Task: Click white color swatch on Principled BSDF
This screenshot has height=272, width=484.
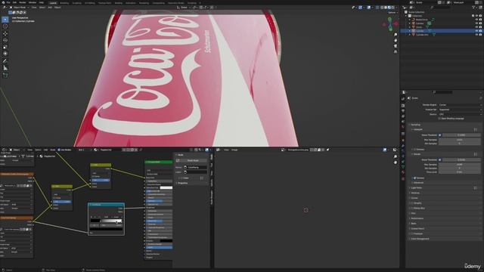Action: pos(166,188)
